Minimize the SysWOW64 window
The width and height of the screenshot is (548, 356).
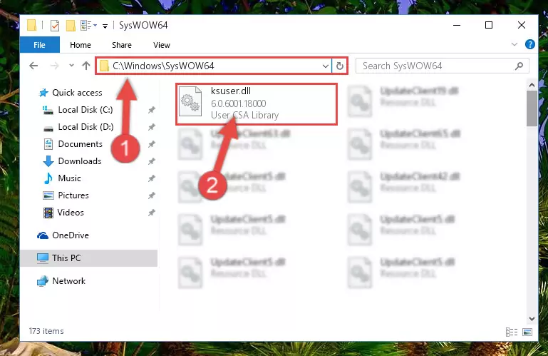457,25
